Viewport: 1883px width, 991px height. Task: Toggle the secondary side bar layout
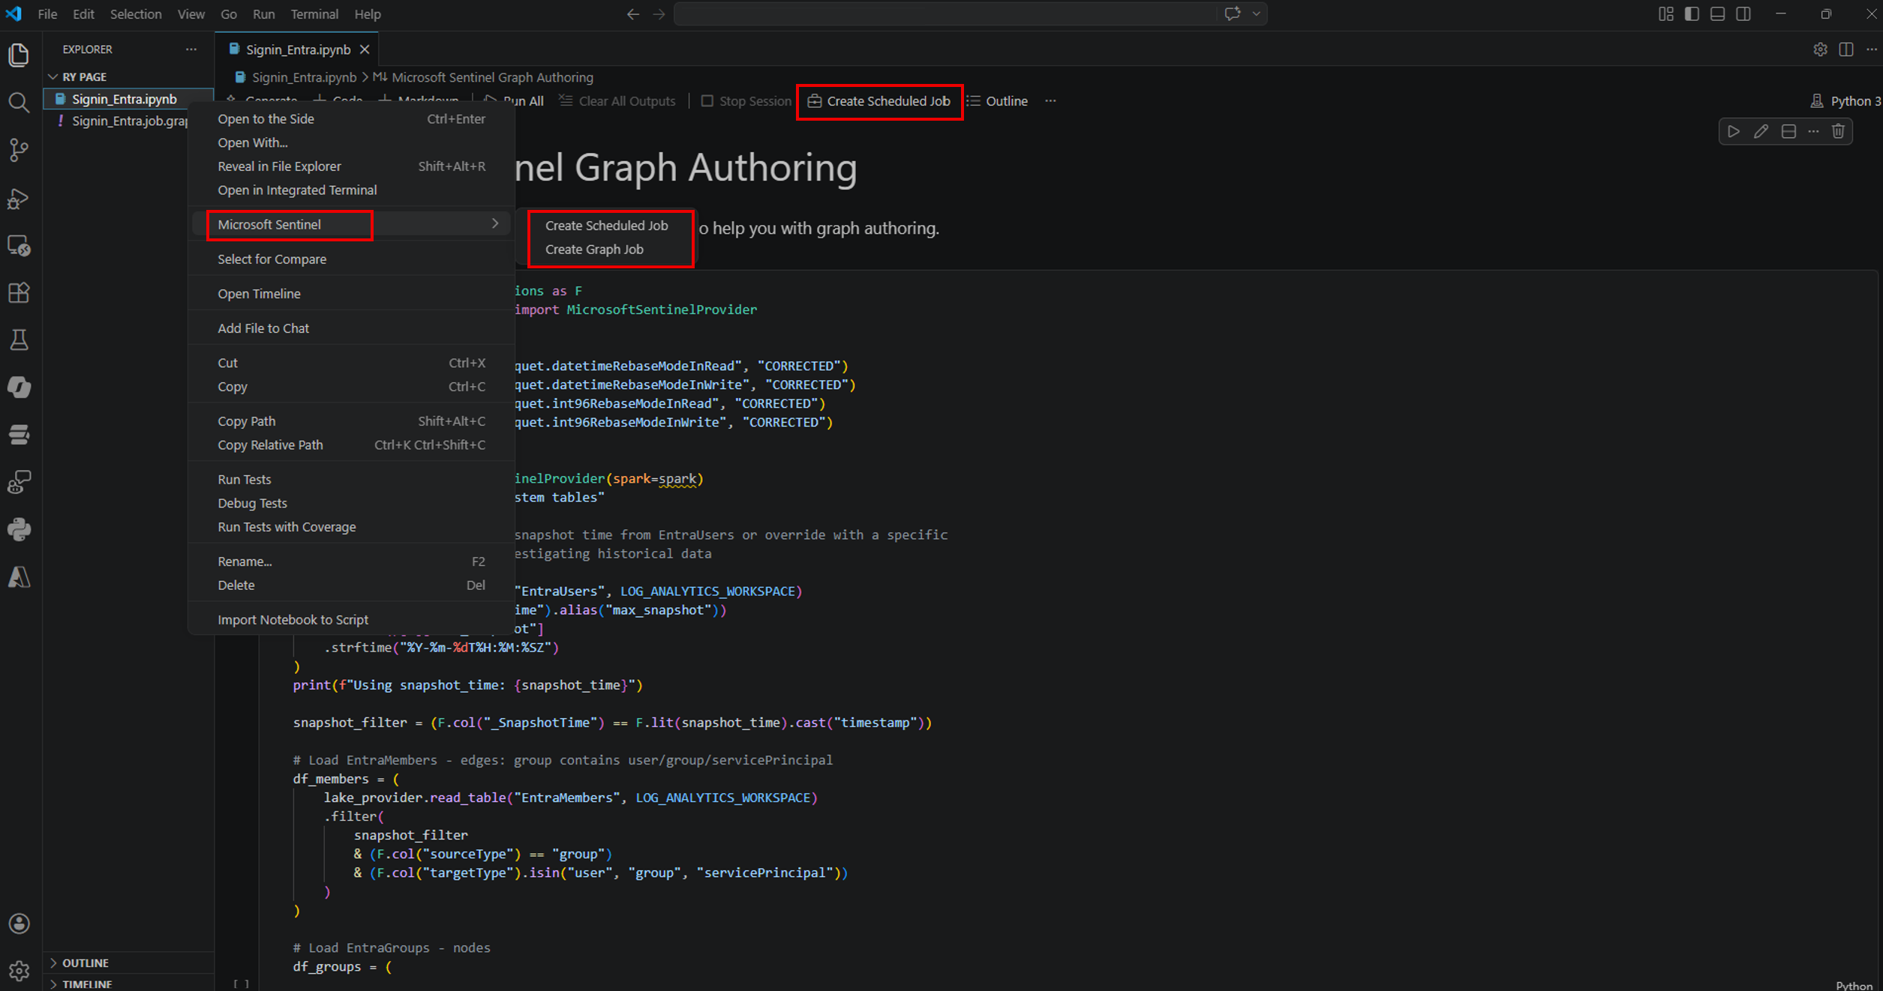tap(1743, 14)
